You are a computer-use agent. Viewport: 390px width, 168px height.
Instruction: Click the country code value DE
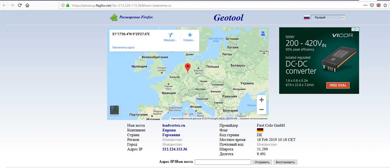[259, 135]
